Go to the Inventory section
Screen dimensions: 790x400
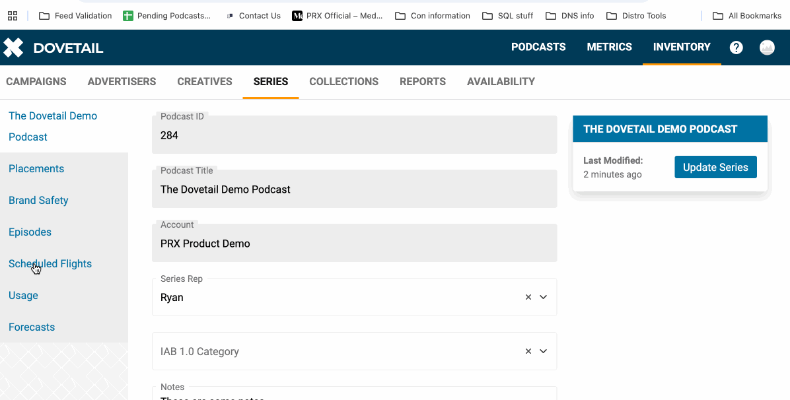[682, 47]
